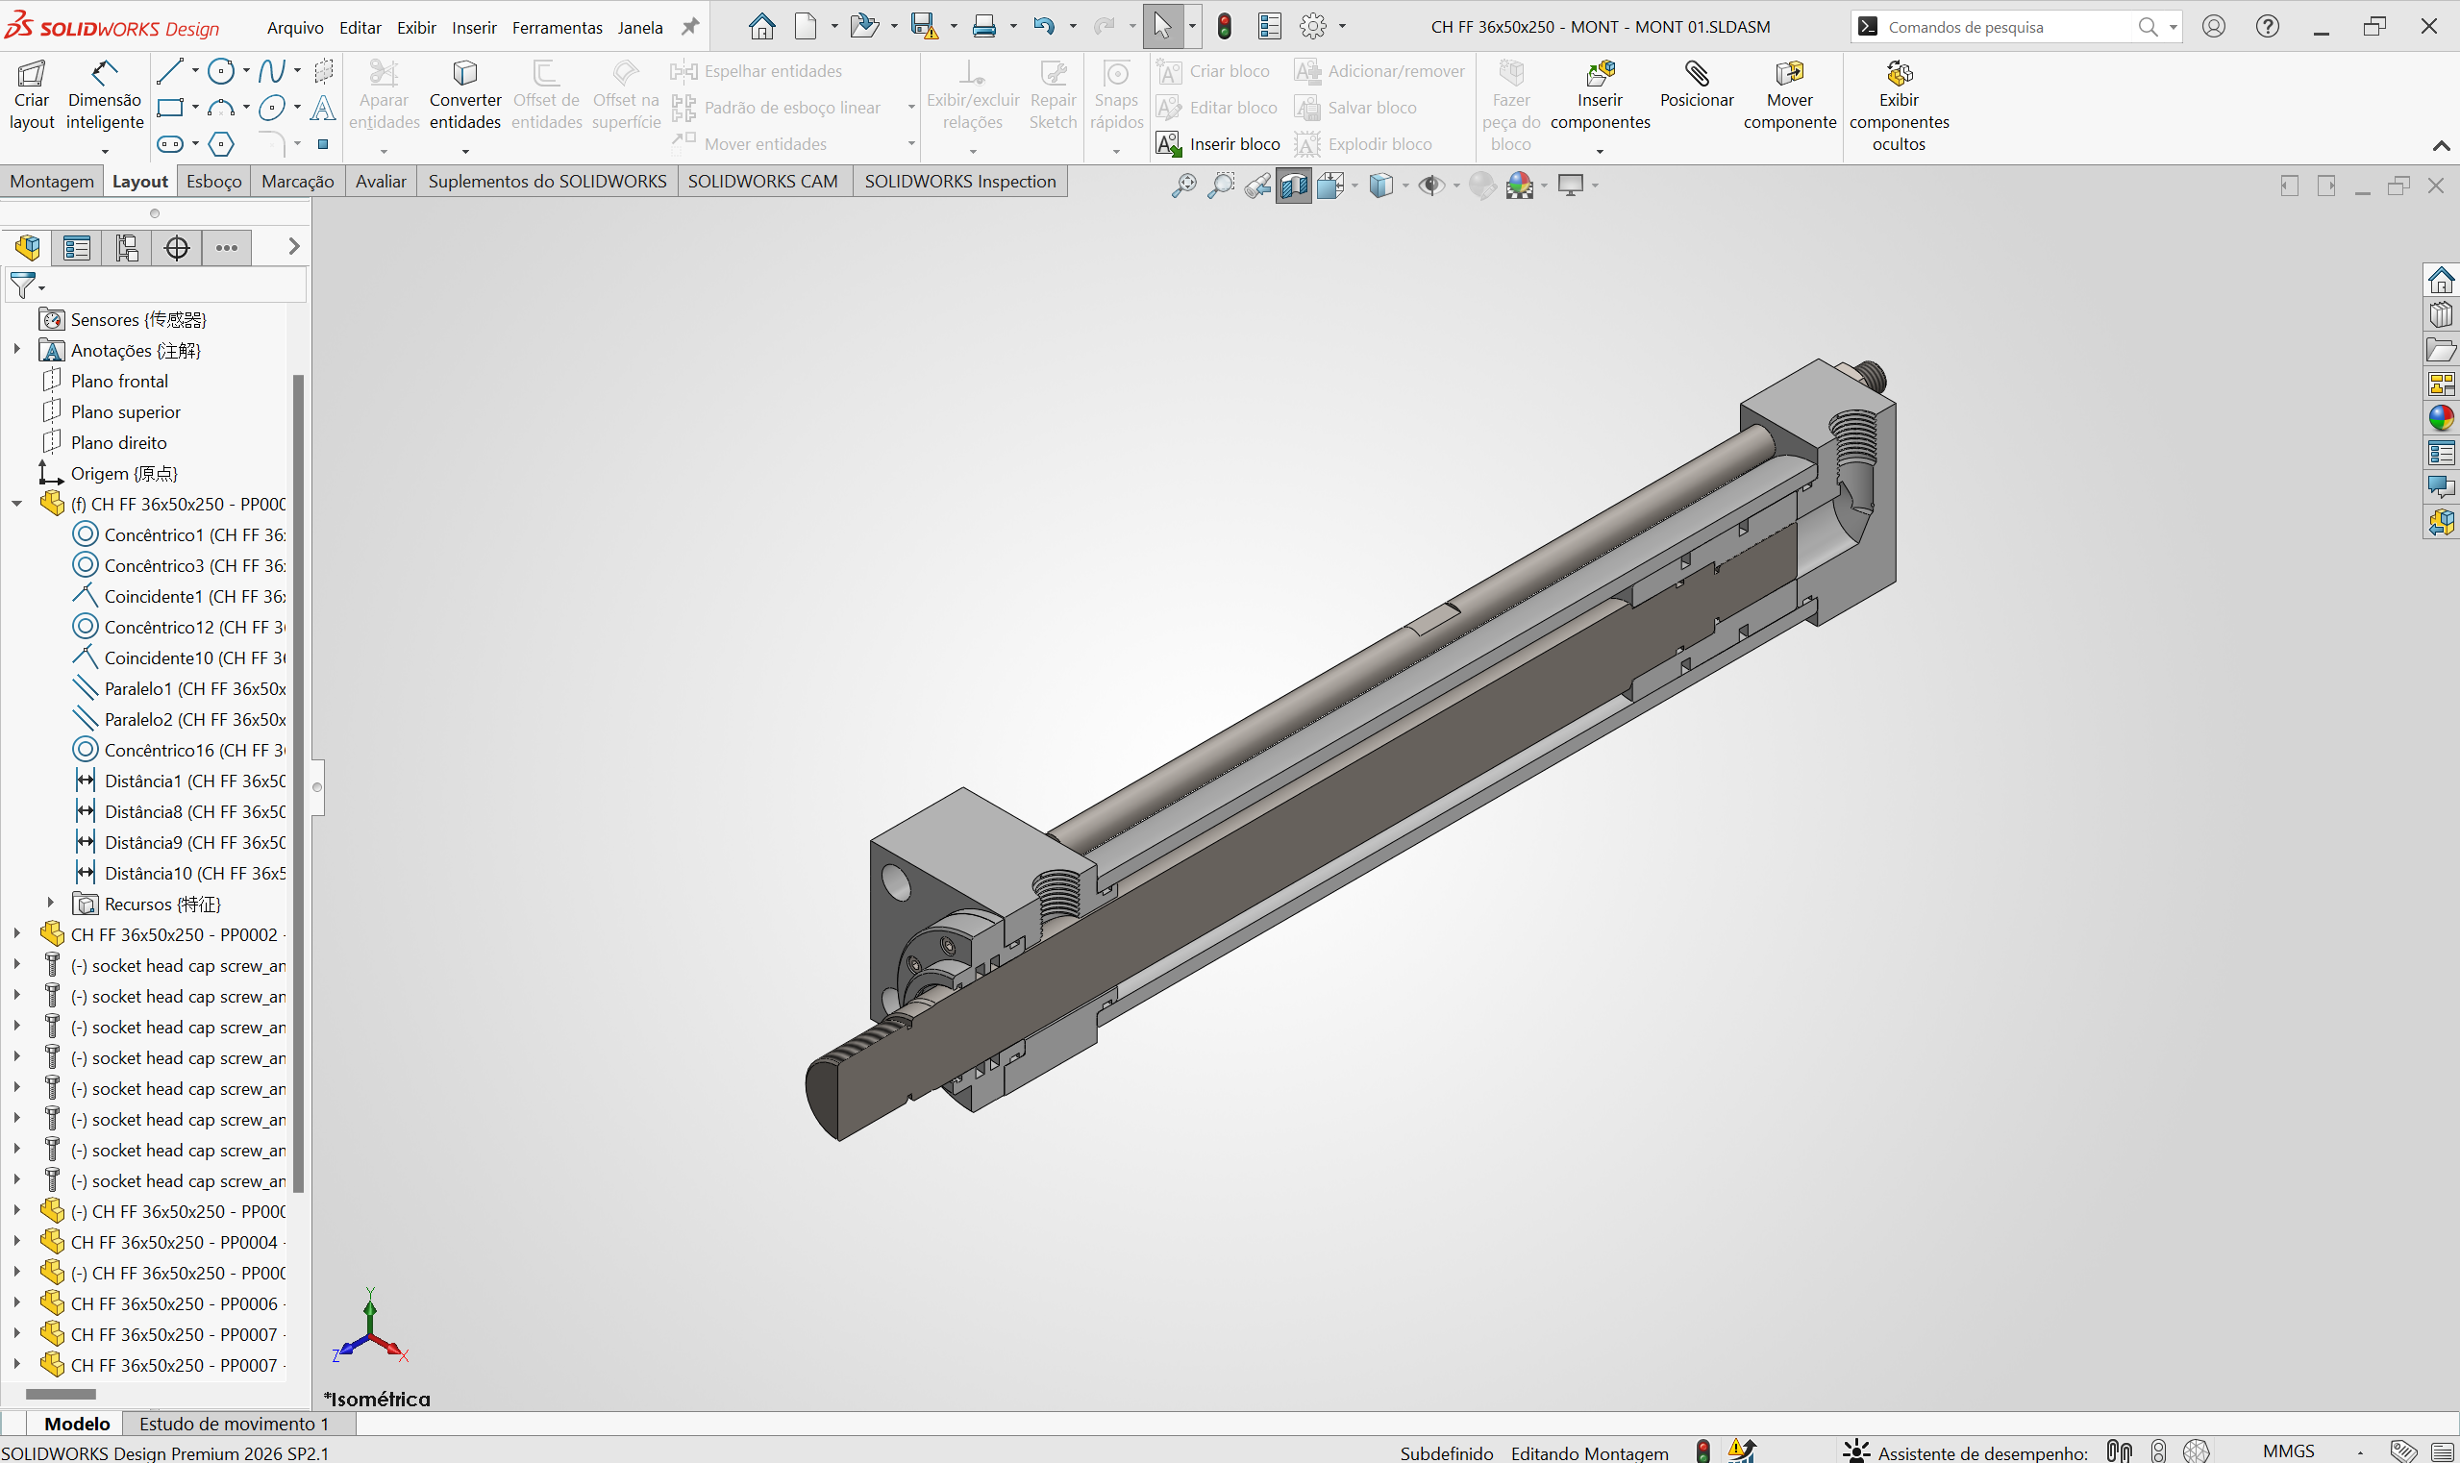
Task: Open Estudo de movimento 1 tab
Action: tap(235, 1424)
